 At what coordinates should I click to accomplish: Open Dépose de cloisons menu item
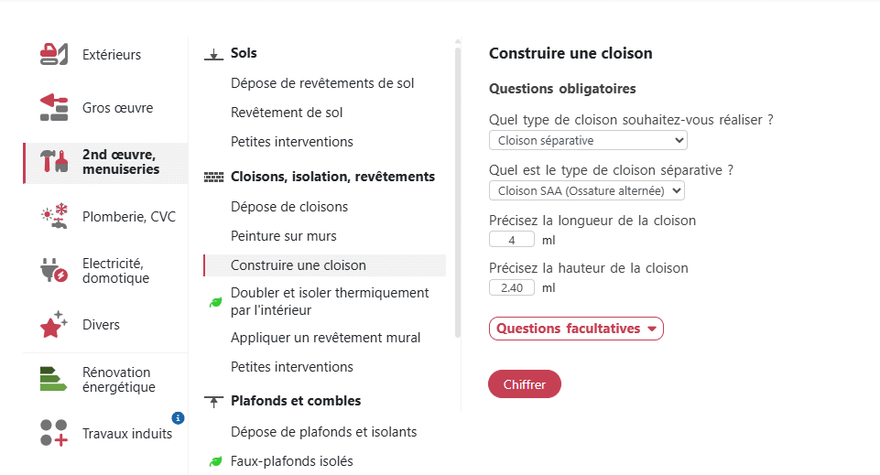(x=289, y=207)
